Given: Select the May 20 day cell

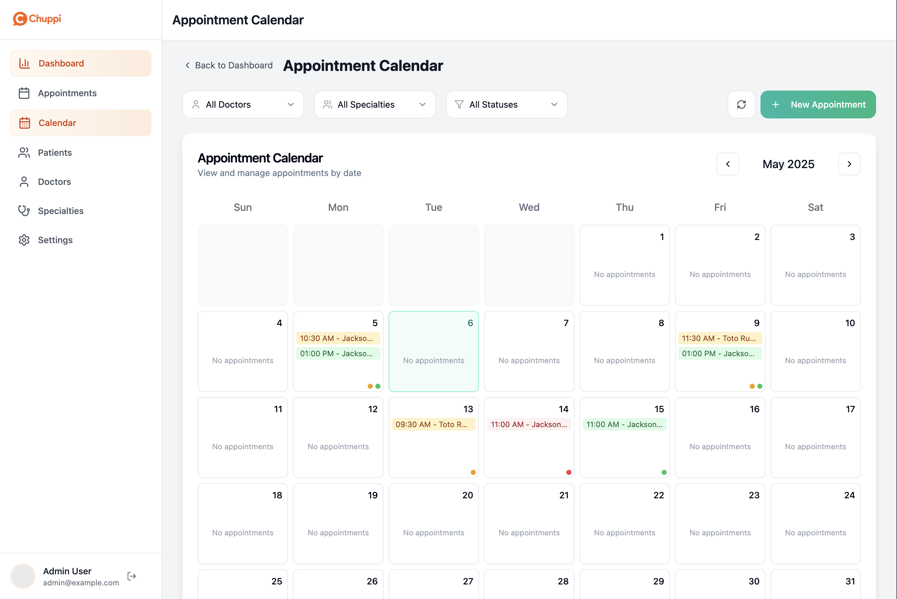Looking at the screenshot, I should click(x=433, y=523).
